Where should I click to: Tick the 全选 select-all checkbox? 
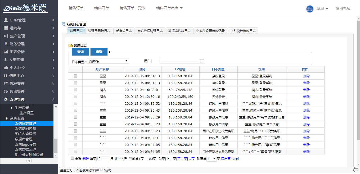click(73, 158)
